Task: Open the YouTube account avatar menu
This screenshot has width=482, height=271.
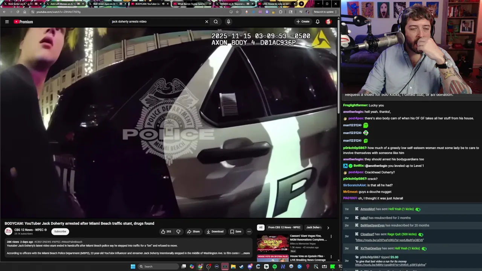Action: 328,21
